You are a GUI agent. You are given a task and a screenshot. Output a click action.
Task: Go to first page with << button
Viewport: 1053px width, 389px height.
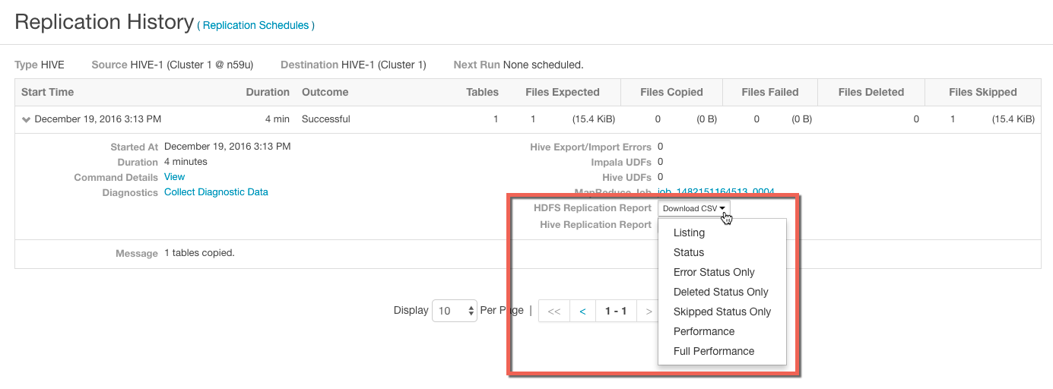(x=554, y=312)
